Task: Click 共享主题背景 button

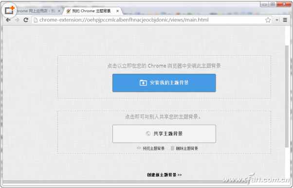Action: pos(164,134)
